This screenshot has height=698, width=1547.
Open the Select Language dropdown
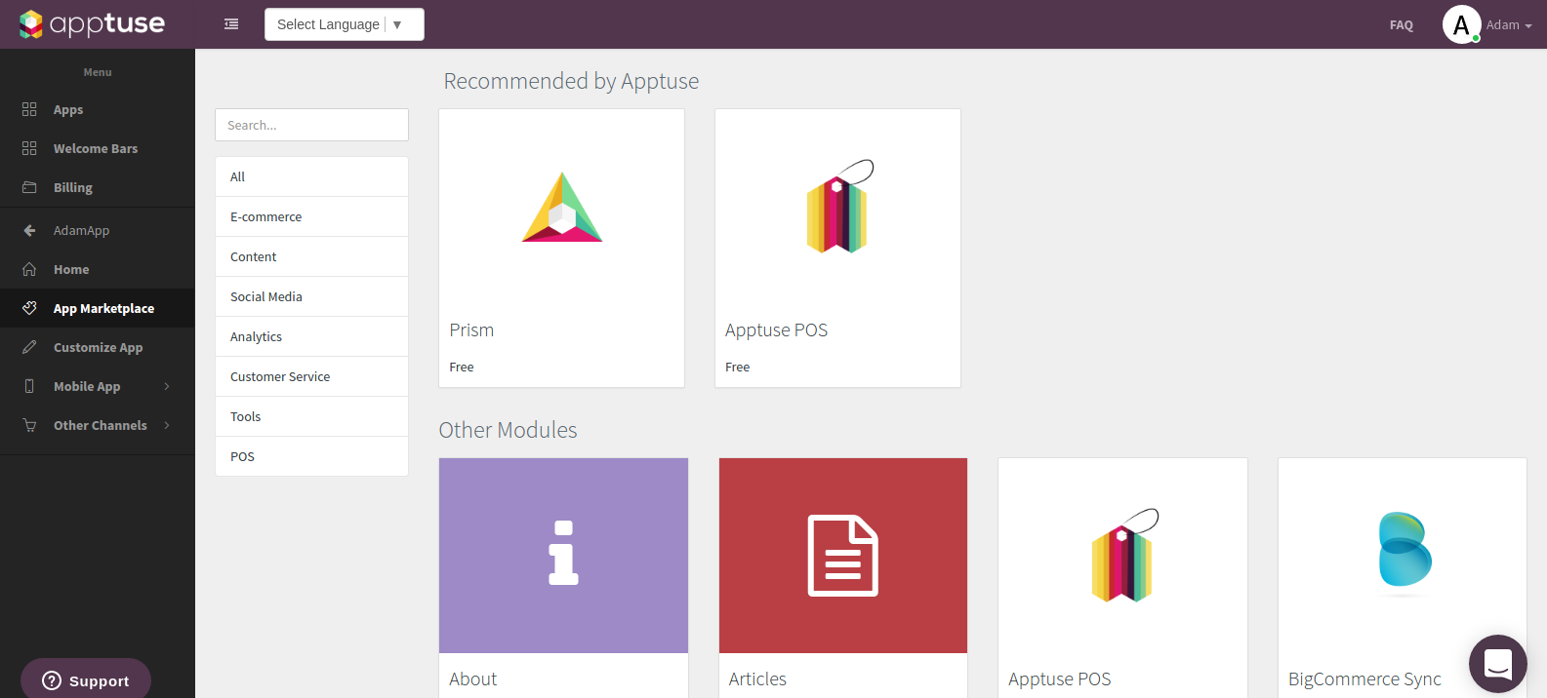click(345, 24)
